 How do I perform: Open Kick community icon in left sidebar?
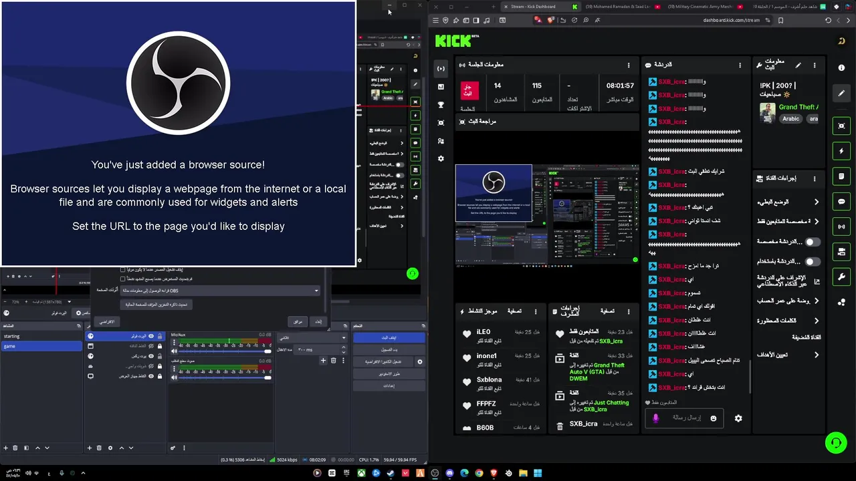tap(441, 141)
